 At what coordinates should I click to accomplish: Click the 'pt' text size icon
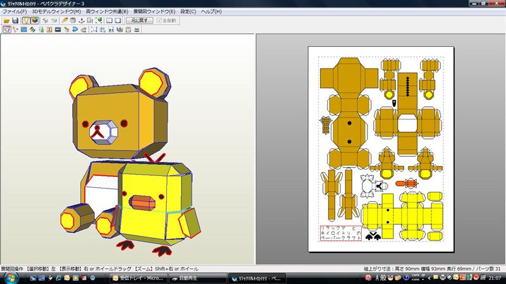111,30
